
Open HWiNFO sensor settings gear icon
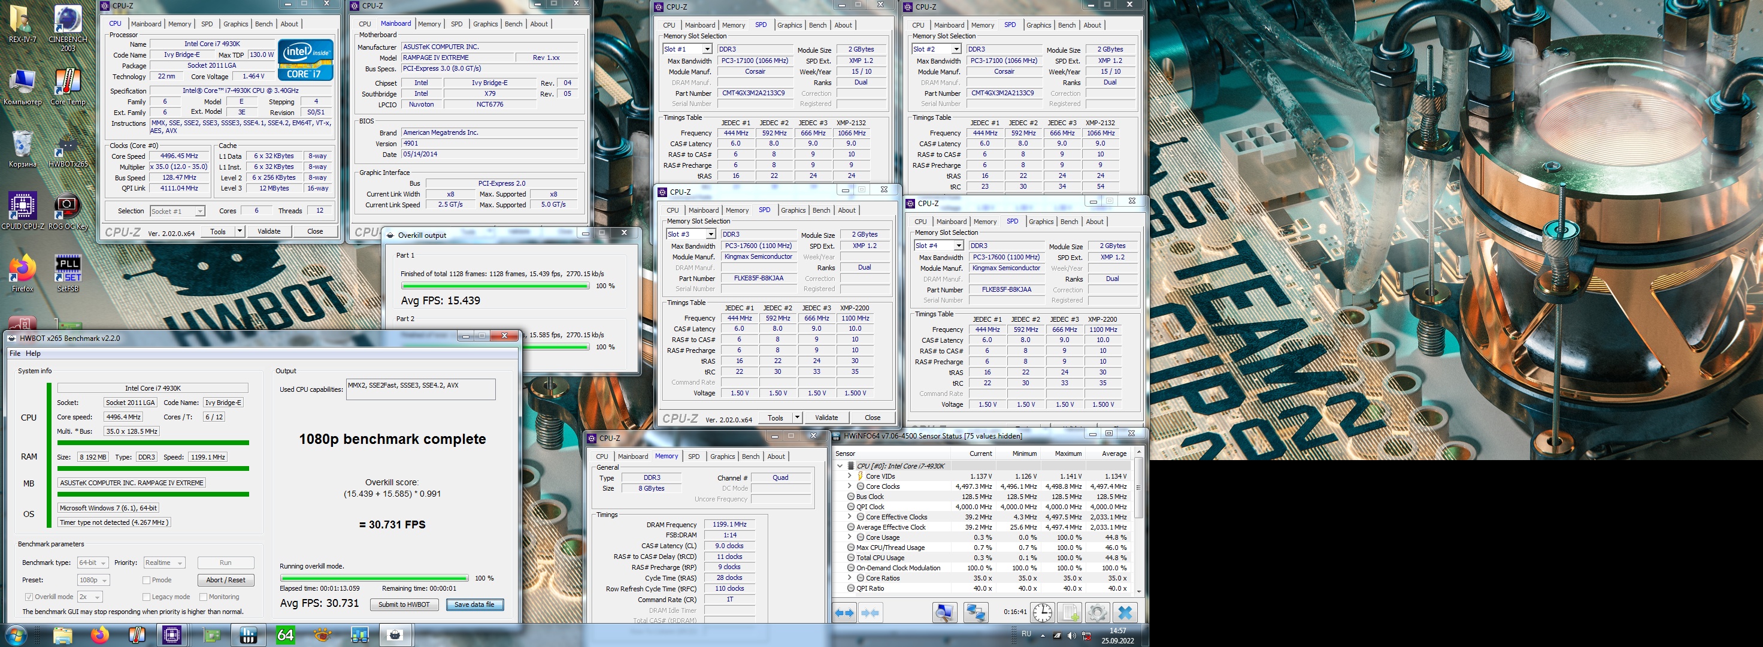click(x=1096, y=612)
